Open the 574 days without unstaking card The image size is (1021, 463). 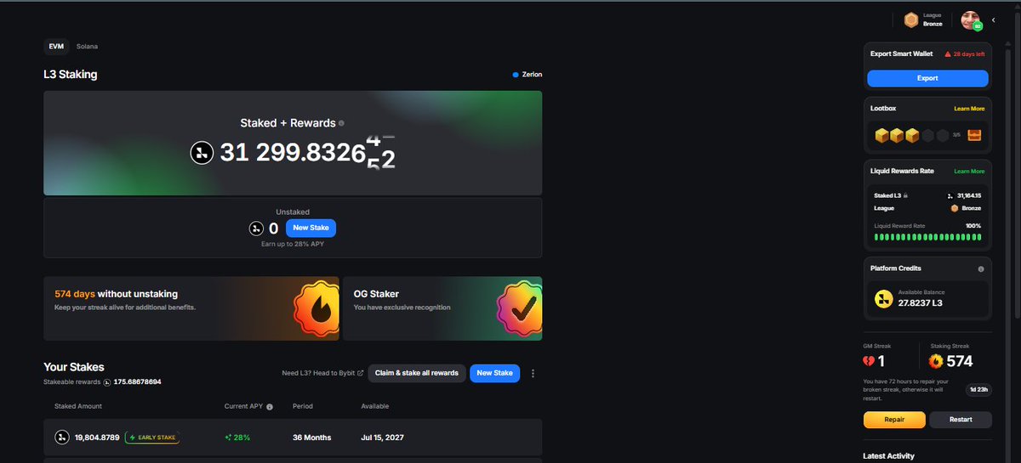pos(191,308)
